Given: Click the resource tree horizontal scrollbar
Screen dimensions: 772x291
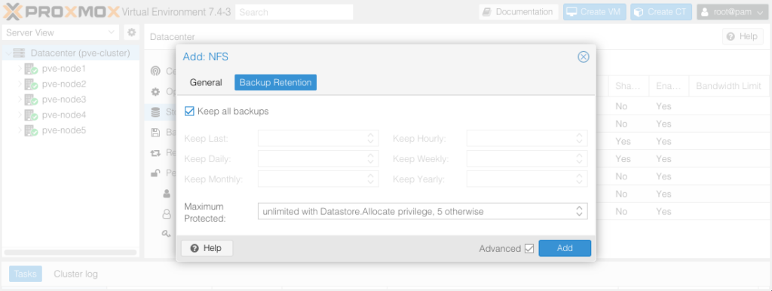Looking at the screenshot, I should pos(70,253).
